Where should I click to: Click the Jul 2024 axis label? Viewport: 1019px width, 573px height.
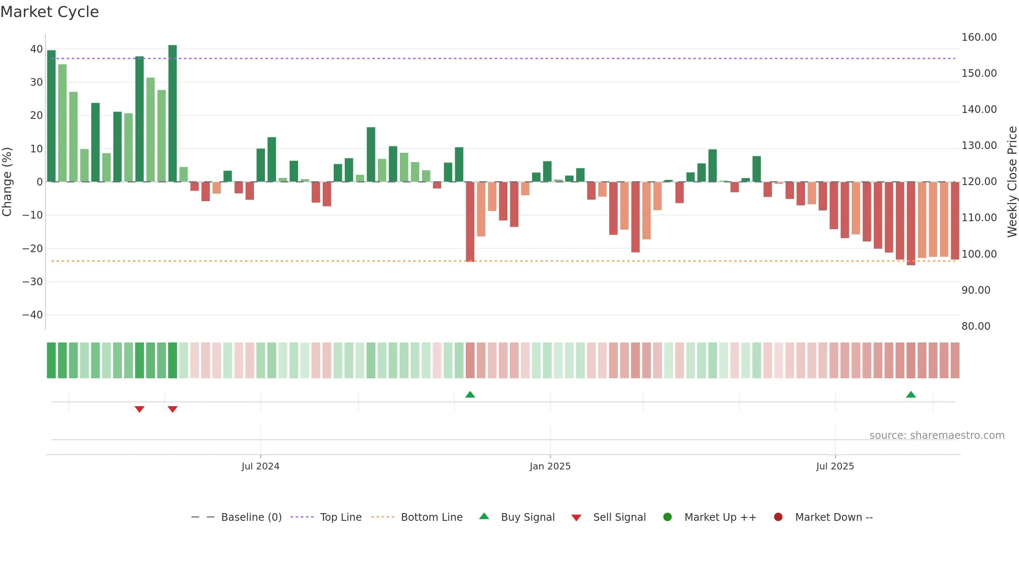[x=260, y=466]
